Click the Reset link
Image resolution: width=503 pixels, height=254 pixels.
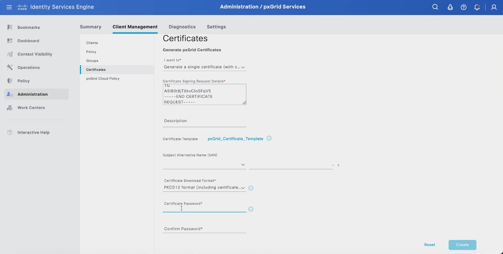[429, 245]
